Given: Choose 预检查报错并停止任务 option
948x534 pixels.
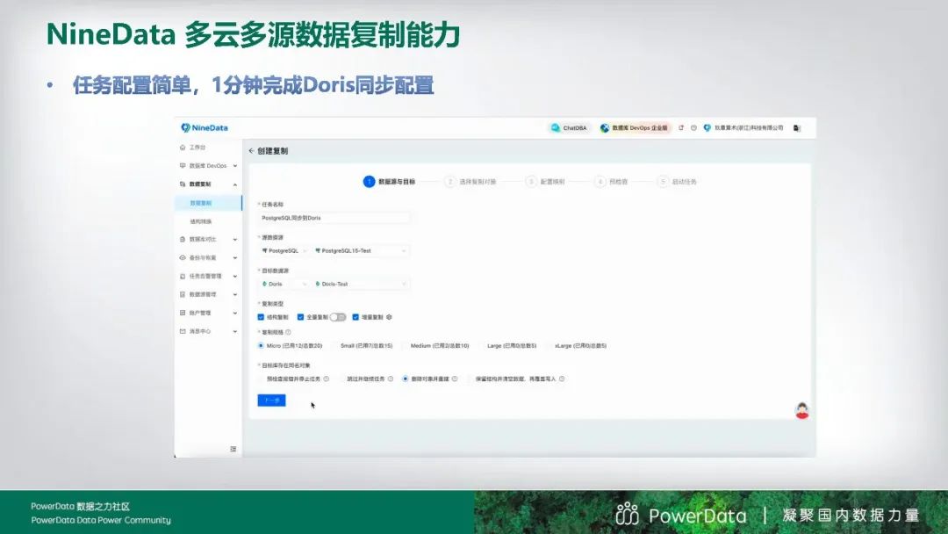Looking at the screenshot, I should pyautogui.click(x=261, y=379).
